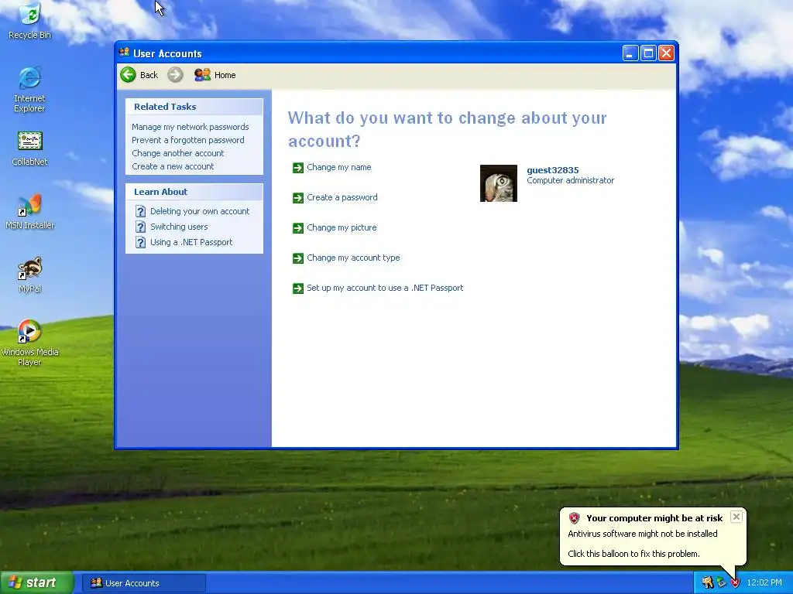Choose Change another account
Image resolution: width=793 pixels, height=594 pixels.
point(177,153)
